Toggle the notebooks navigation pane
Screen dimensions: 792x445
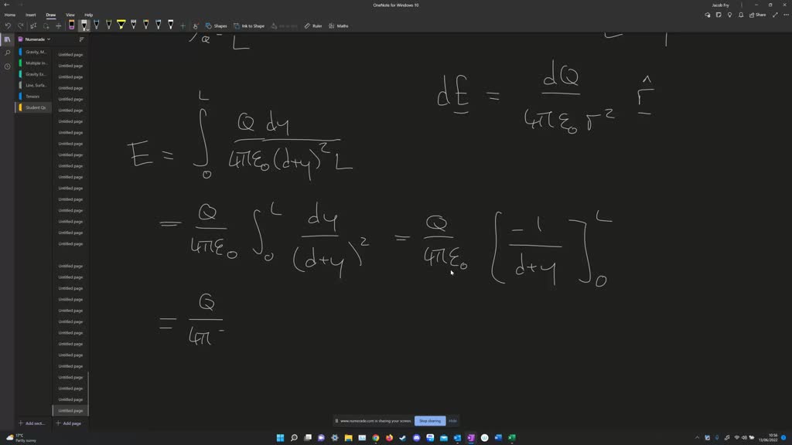(8, 39)
